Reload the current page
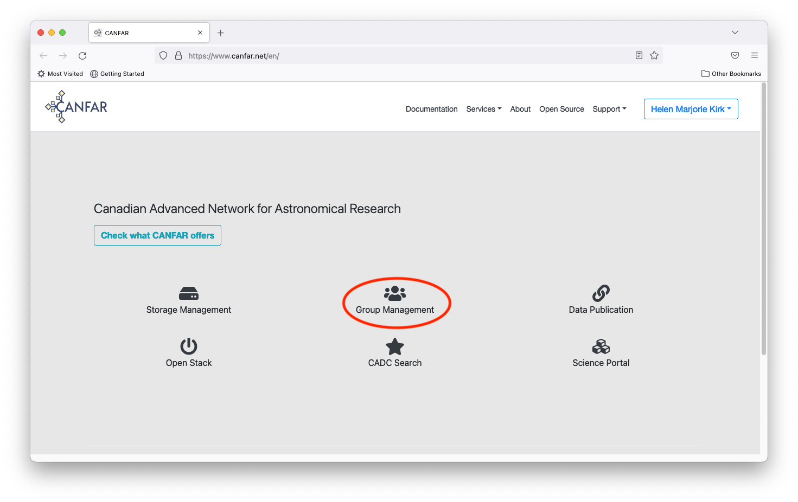Image resolution: width=798 pixels, height=502 pixels. [82, 56]
